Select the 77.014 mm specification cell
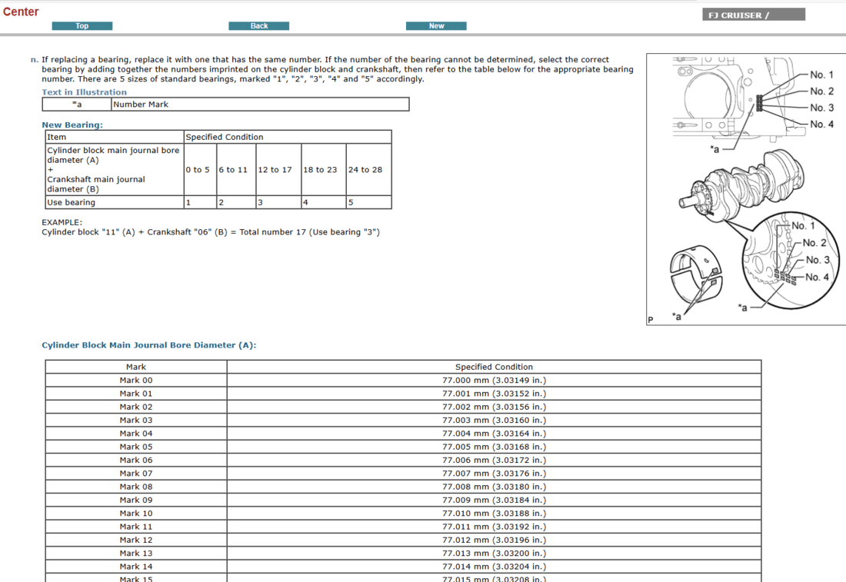Screen dimensions: 846x582 (494, 567)
